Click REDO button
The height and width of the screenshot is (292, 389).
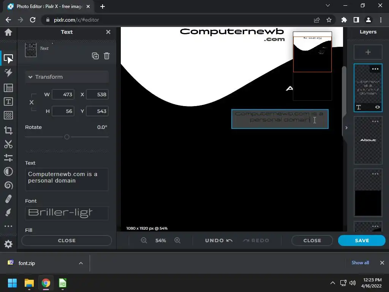point(256,240)
